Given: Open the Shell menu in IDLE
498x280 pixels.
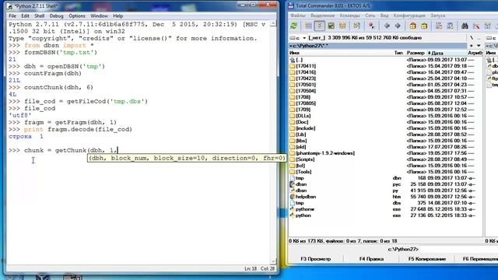Looking at the screenshot, I should coord(40,16).
